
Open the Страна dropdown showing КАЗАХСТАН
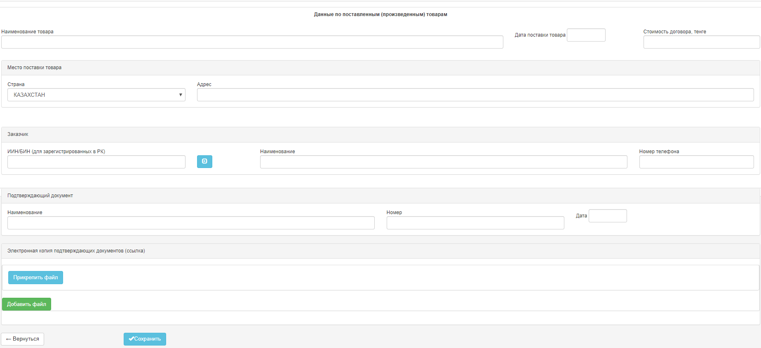(96, 95)
